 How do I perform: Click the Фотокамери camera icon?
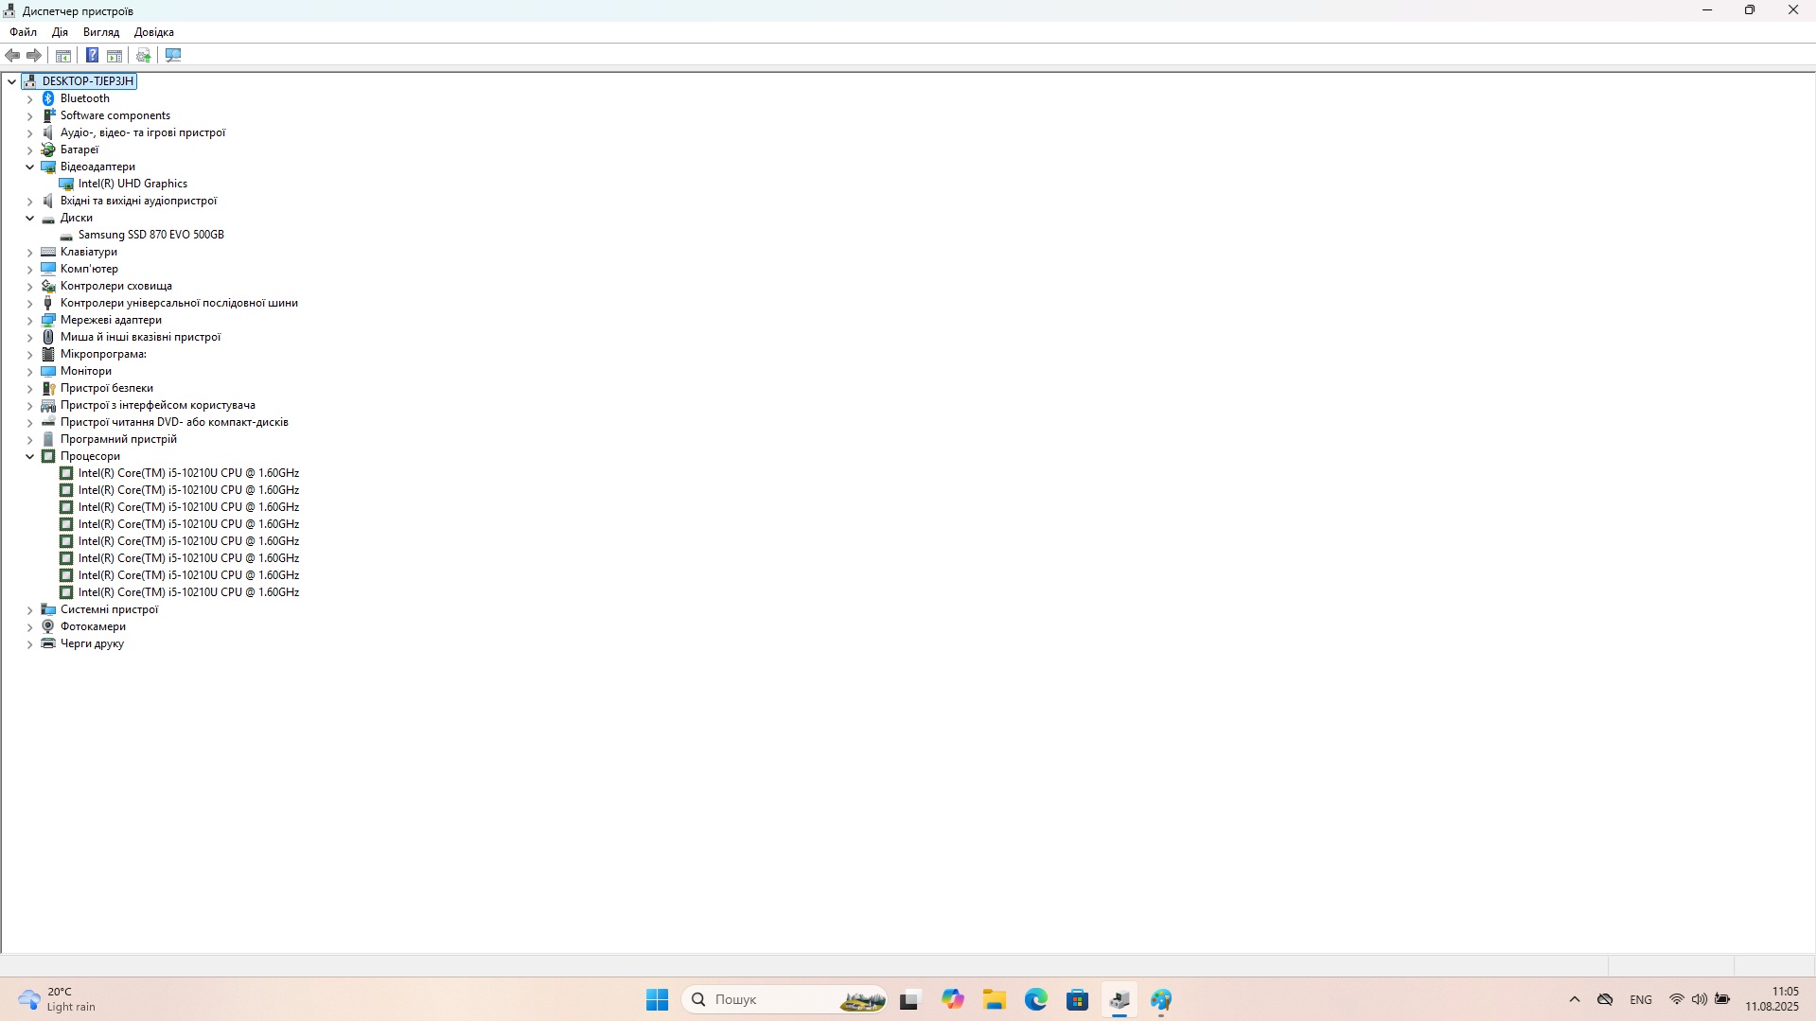coord(48,626)
